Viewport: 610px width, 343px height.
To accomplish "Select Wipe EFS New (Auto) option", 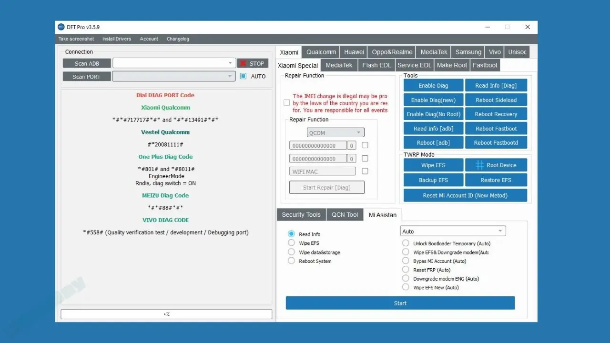I will click(x=406, y=287).
